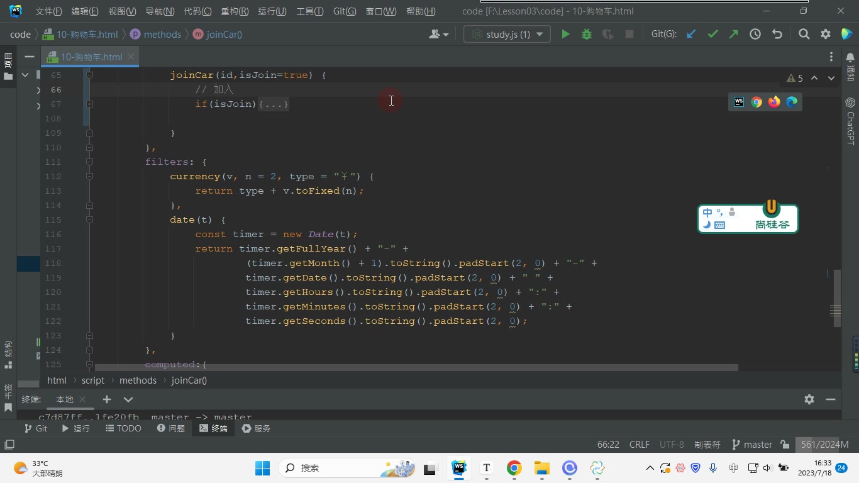Open the 重构(R) refactor menu

pos(235,11)
